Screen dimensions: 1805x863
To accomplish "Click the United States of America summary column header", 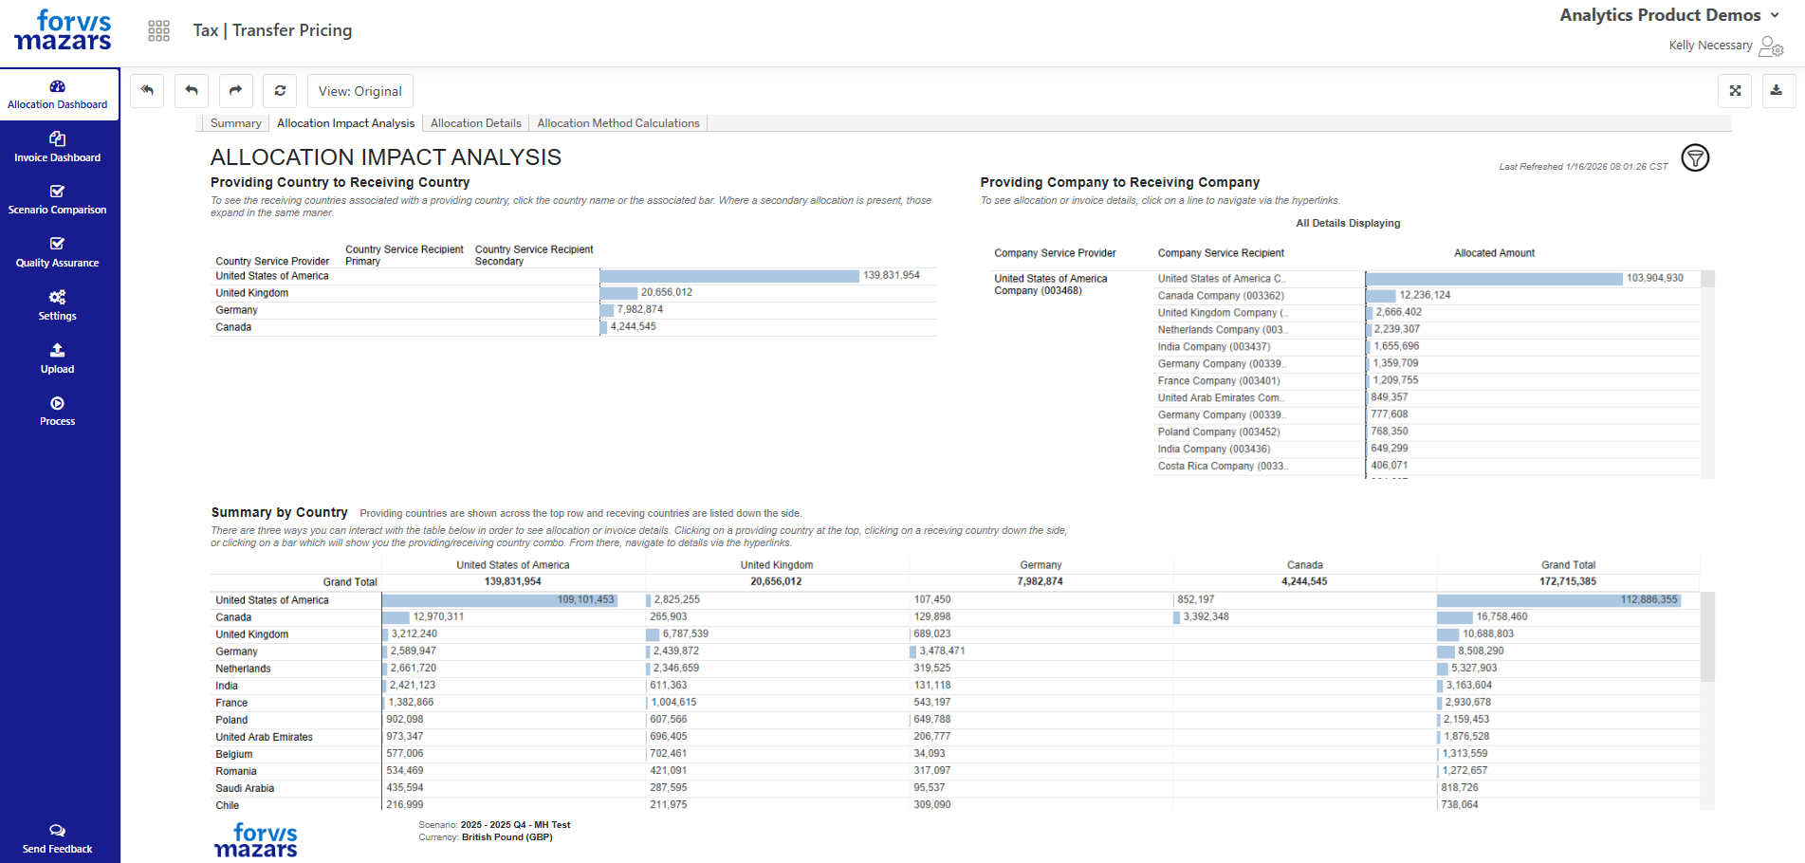I will tap(513, 565).
